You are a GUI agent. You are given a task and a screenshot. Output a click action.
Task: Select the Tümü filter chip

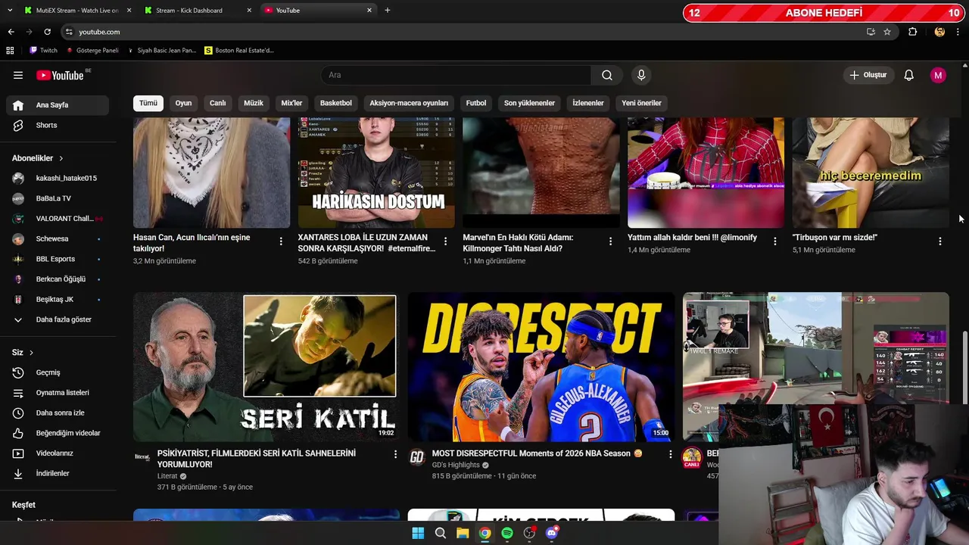(x=148, y=103)
